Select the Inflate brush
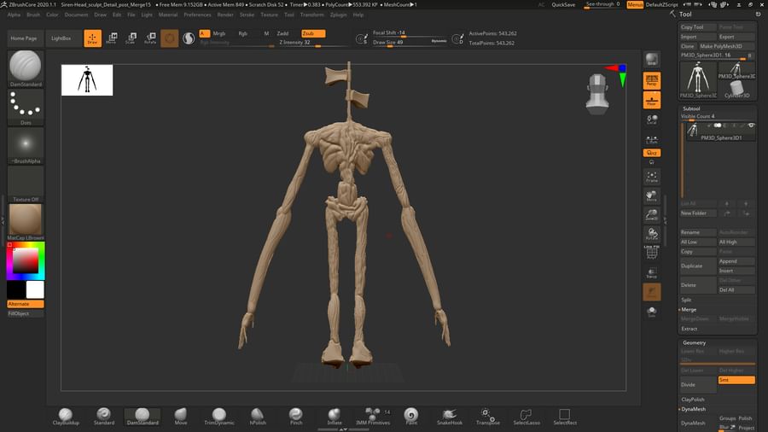Image resolution: width=768 pixels, height=432 pixels. (335, 417)
